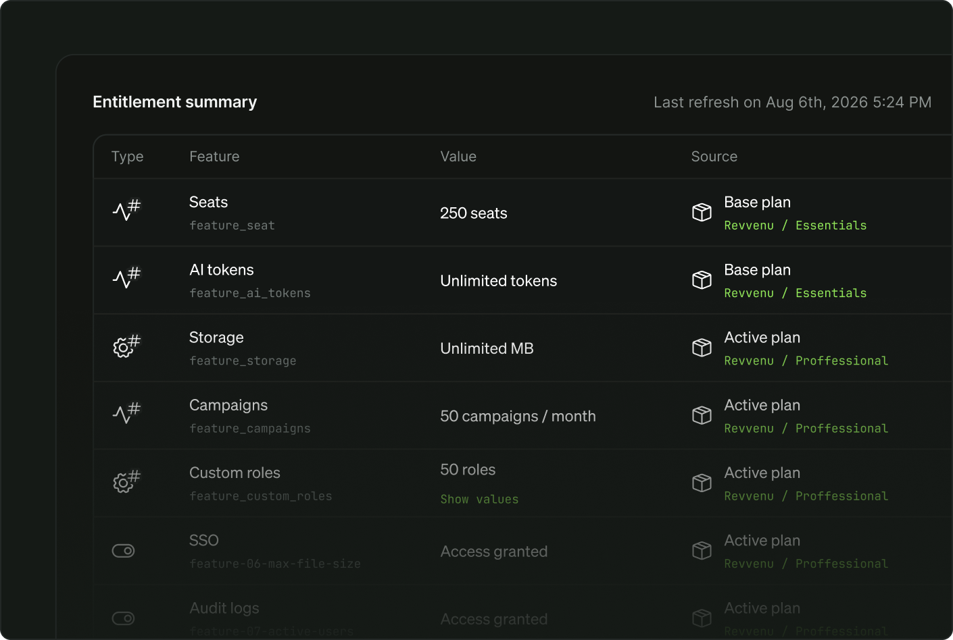Click the package icon in Campaigns source
The image size is (953, 640).
[x=702, y=415]
